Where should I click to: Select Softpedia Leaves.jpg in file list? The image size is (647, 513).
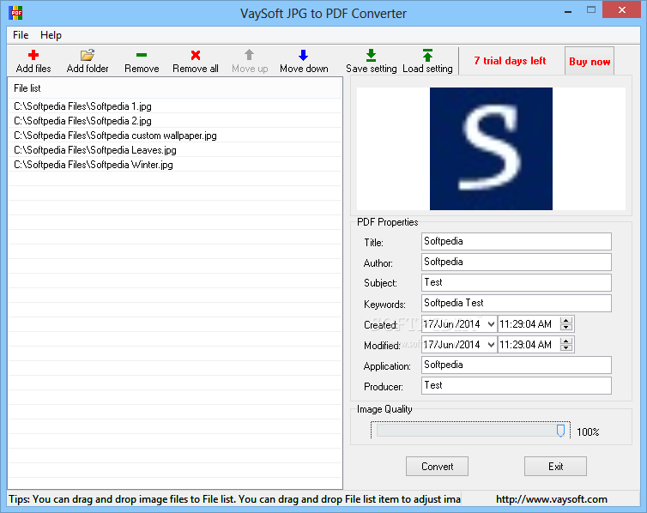(175, 150)
